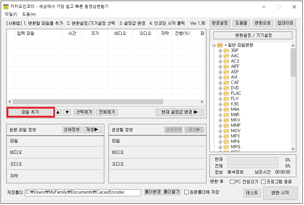This screenshot has height=205, width=304.
Task: Open the 파일(F) menu
Action: 11,14
